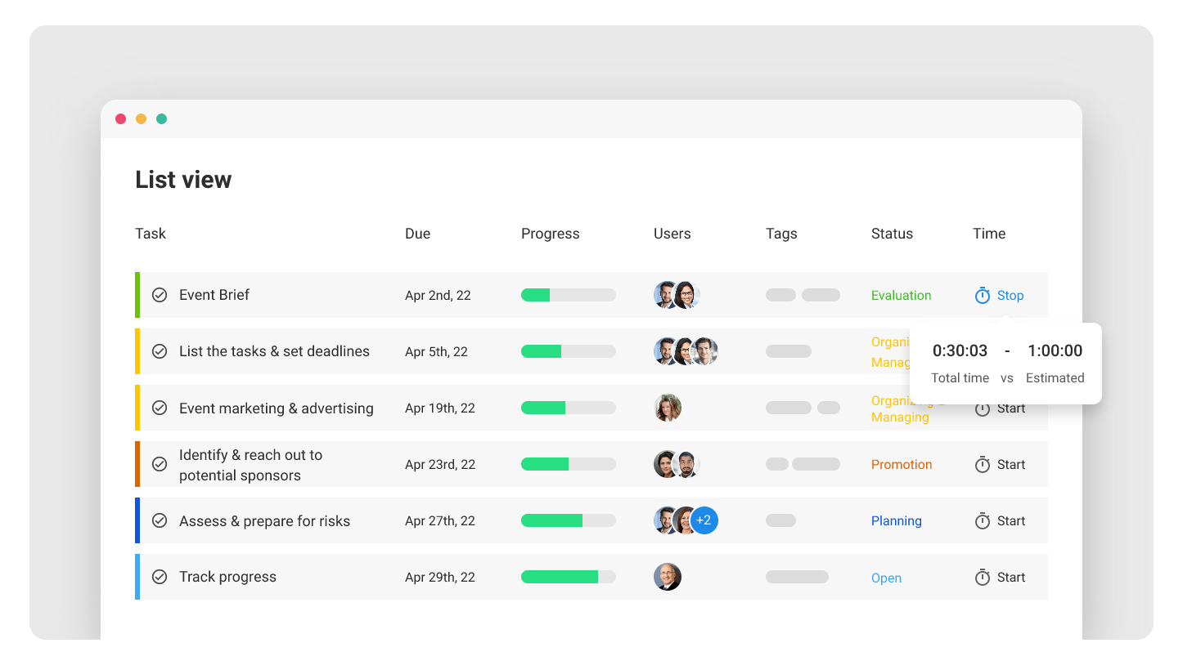
Task: Toggle completion for List the tasks task
Action: [160, 350]
